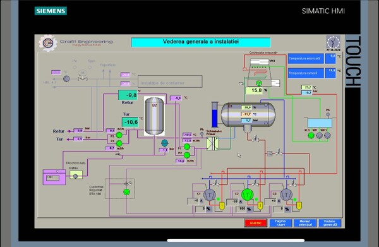
Task: Click the analog clock icon
Action: click(333, 42)
